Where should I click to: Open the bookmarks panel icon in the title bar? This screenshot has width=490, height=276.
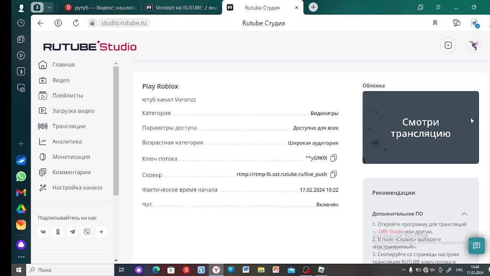[420, 7]
